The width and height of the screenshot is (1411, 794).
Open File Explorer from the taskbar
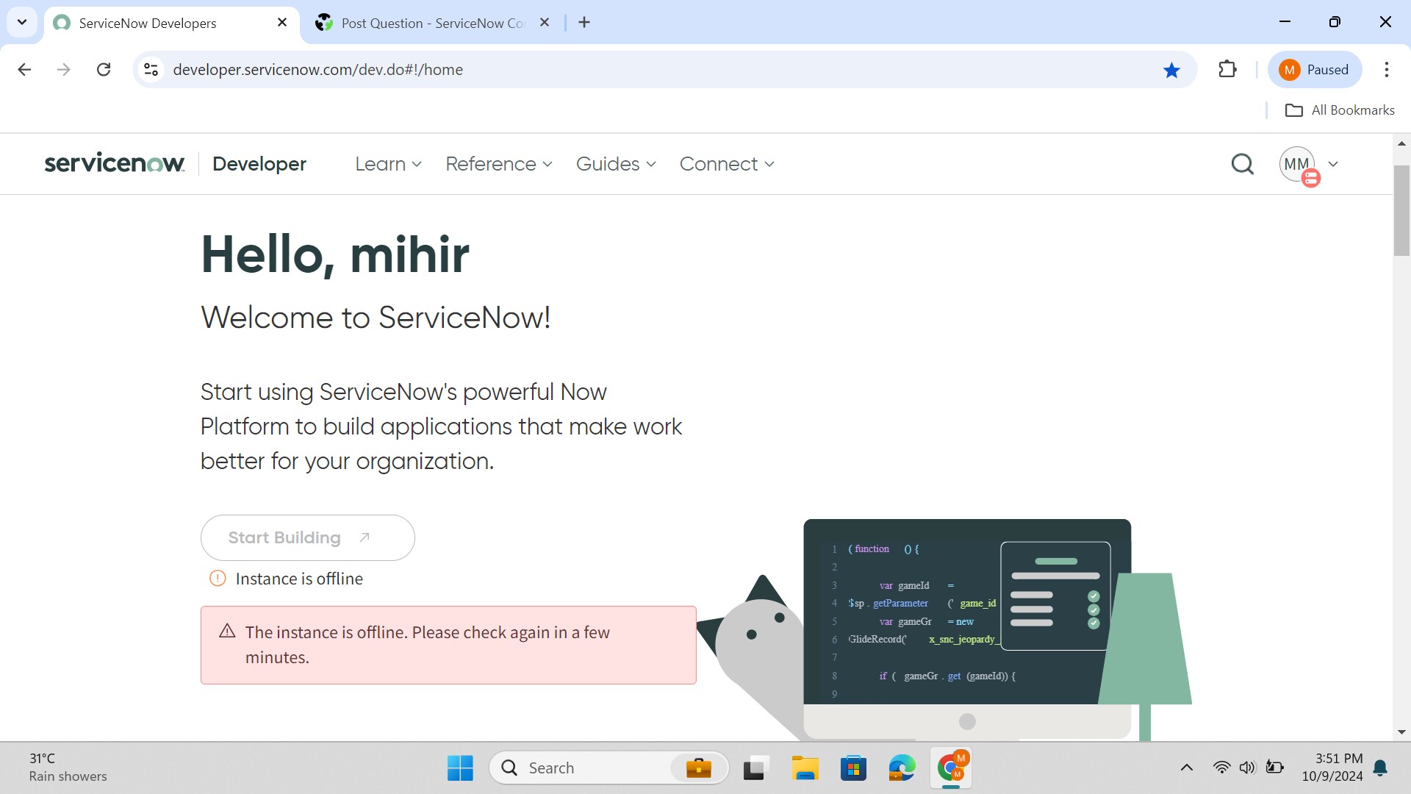[x=805, y=768]
